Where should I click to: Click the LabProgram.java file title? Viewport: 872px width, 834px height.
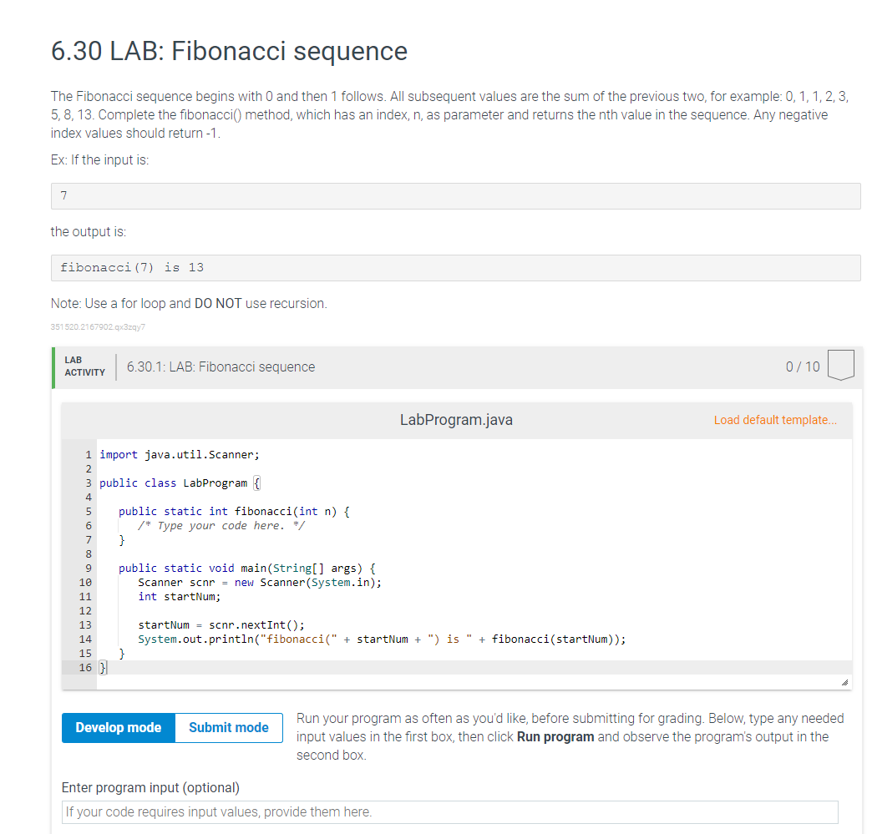[456, 420]
